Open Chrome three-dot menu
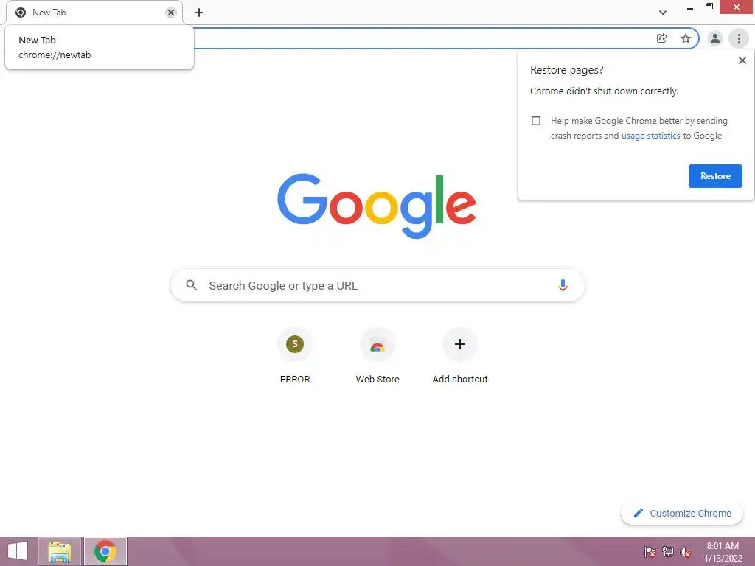The height and width of the screenshot is (566, 755). 739,38
